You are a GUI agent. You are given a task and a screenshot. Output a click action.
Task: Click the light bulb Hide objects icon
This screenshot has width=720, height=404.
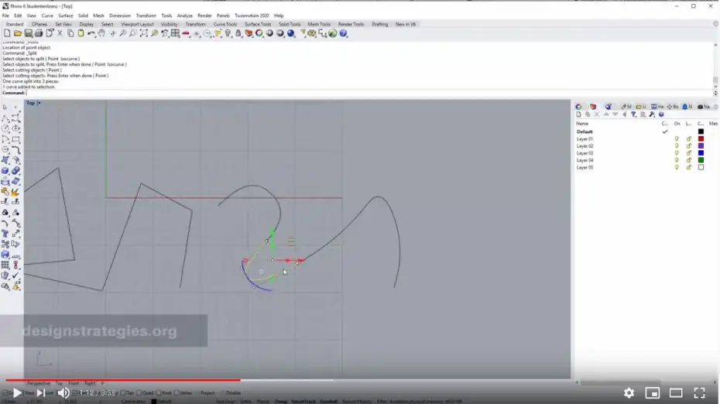tap(228, 33)
